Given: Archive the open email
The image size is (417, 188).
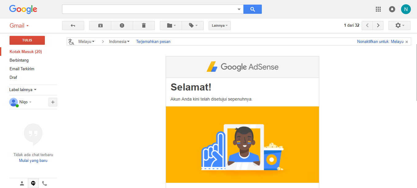Looking at the screenshot, I should 100,25.
